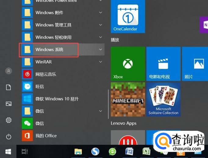Open the Windows 管理工具 folder icon
Image resolution: width=208 pixels, height=158 pixels.
(x=27, y=25)
